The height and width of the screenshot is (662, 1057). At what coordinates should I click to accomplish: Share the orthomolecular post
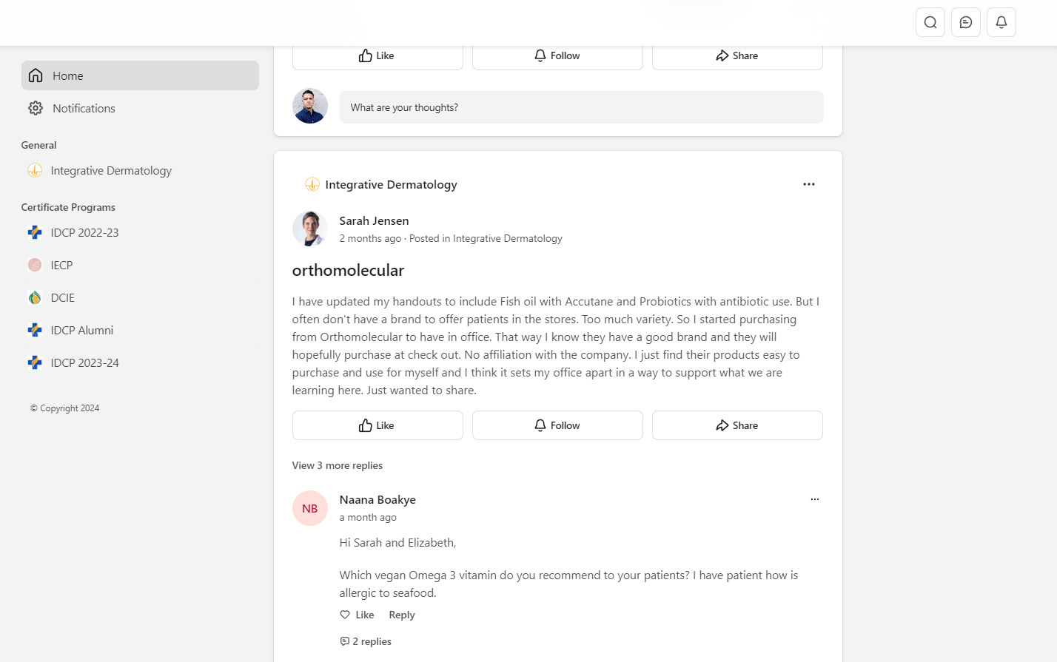coord(737,425)
